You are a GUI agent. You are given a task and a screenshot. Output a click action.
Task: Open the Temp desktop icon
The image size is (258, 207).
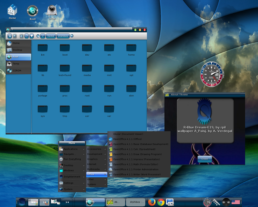[x=52, y=12]
